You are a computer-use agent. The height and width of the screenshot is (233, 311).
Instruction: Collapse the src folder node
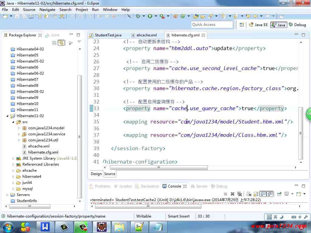(13, 122)
